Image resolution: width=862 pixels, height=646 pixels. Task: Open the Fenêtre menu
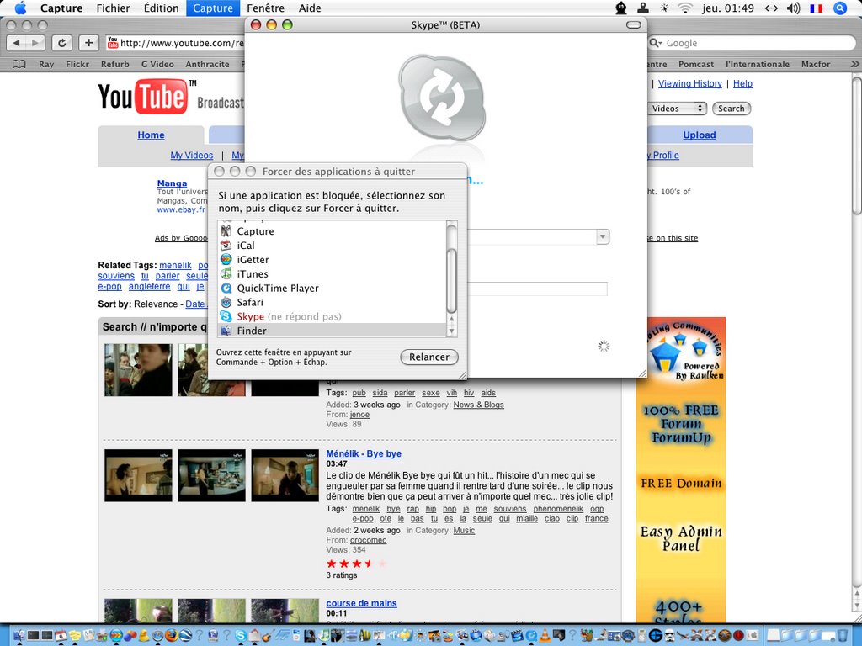tap(265, 8)
